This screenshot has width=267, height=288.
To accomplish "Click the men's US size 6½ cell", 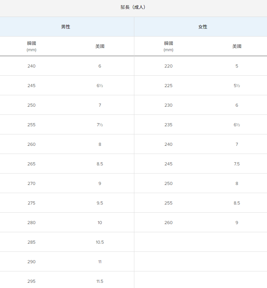I will pyautogui.click(x=100, y=85).
